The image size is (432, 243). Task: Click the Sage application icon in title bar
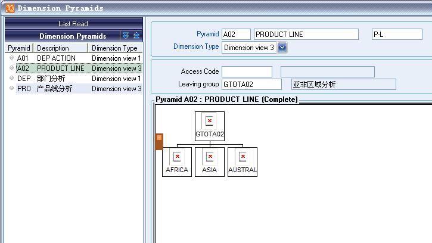click(10, 8)
